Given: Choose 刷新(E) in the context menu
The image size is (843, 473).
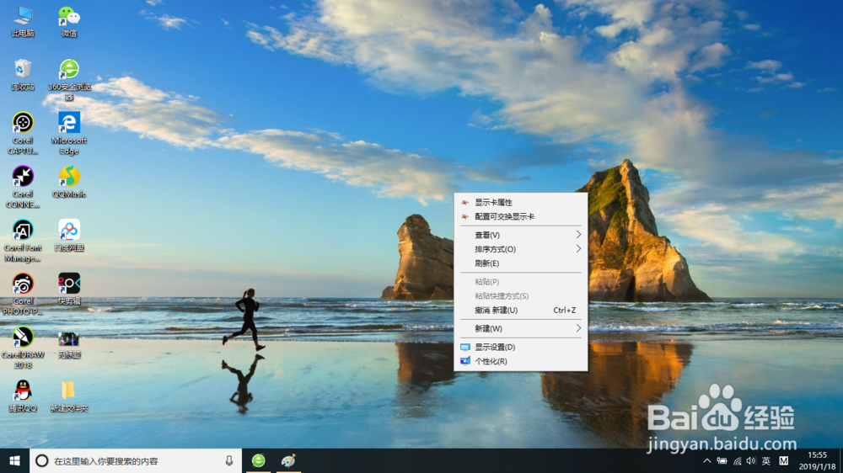Looking at the screenshot, I should click(x=520, y=263).
